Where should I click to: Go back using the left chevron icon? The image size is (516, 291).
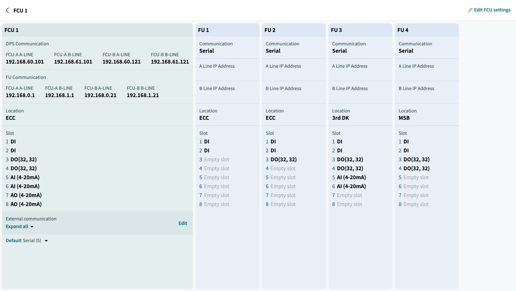coord(7,10)
